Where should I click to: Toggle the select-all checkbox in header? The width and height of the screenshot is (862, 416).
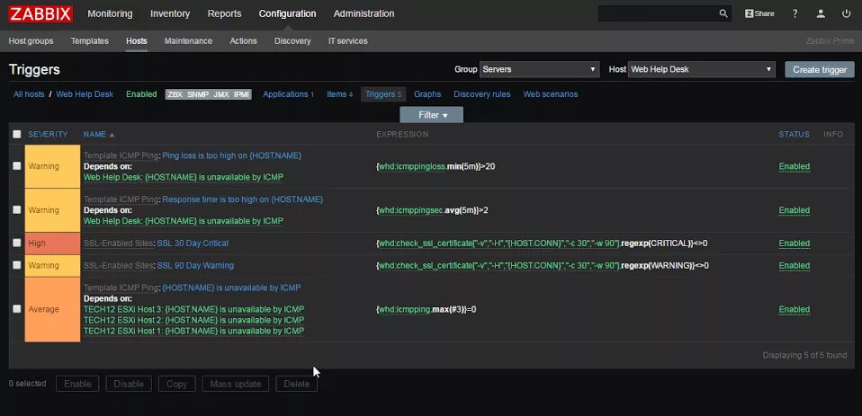pos(17,134)
